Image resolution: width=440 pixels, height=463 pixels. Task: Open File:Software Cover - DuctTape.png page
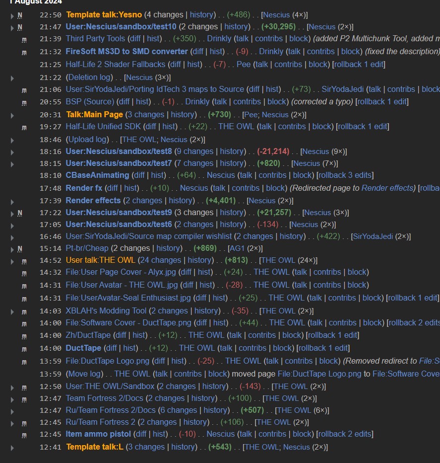pos(128,322)
